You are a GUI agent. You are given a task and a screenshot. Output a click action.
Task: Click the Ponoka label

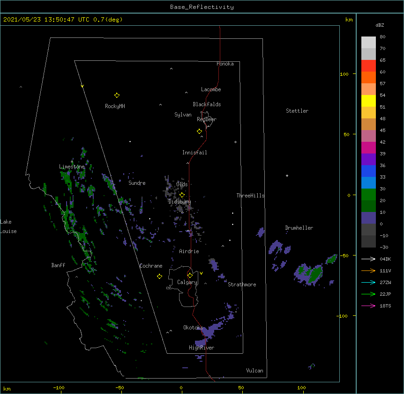click(x=225, y=64)
